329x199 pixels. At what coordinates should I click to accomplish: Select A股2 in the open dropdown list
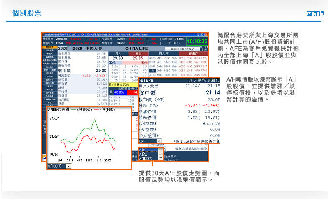(x=148, y=154)
